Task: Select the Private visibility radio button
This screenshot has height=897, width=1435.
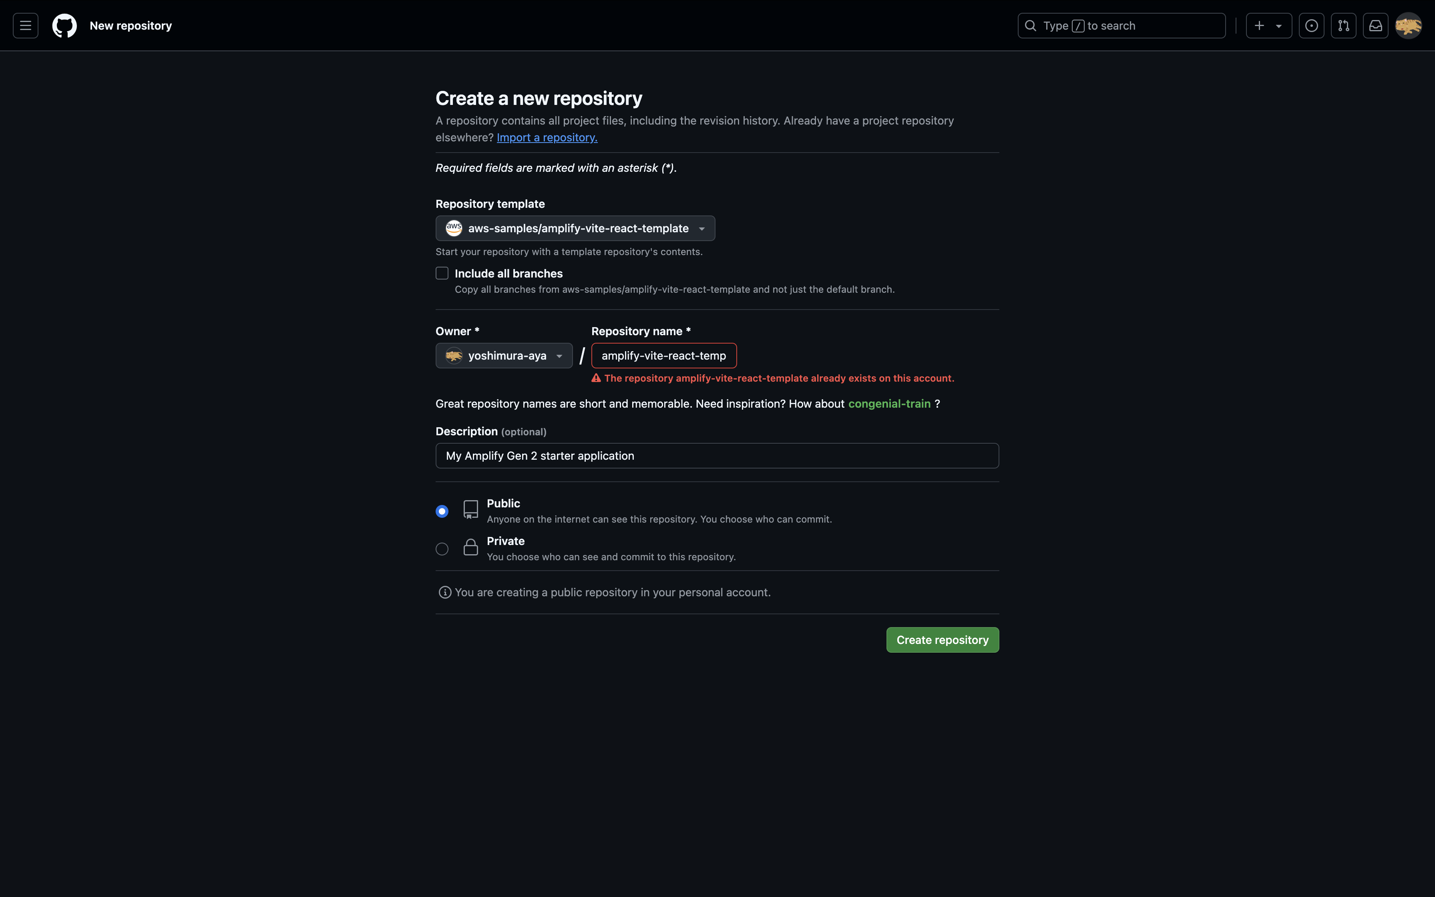Action: pyautogui.click(x=442, y=549)
